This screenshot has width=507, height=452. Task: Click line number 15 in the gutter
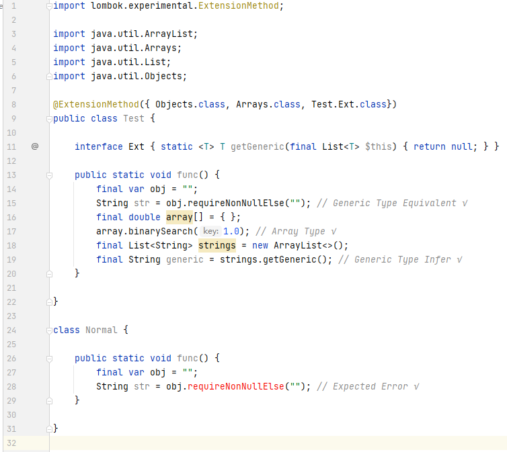click(x=11, y=203)
